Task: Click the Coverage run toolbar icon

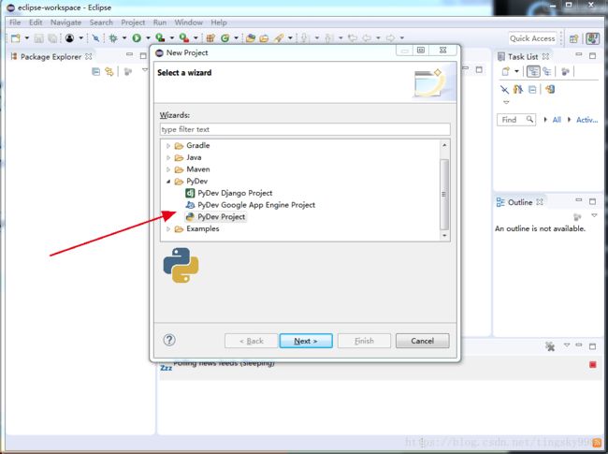Action: click(x=160, y=38)
